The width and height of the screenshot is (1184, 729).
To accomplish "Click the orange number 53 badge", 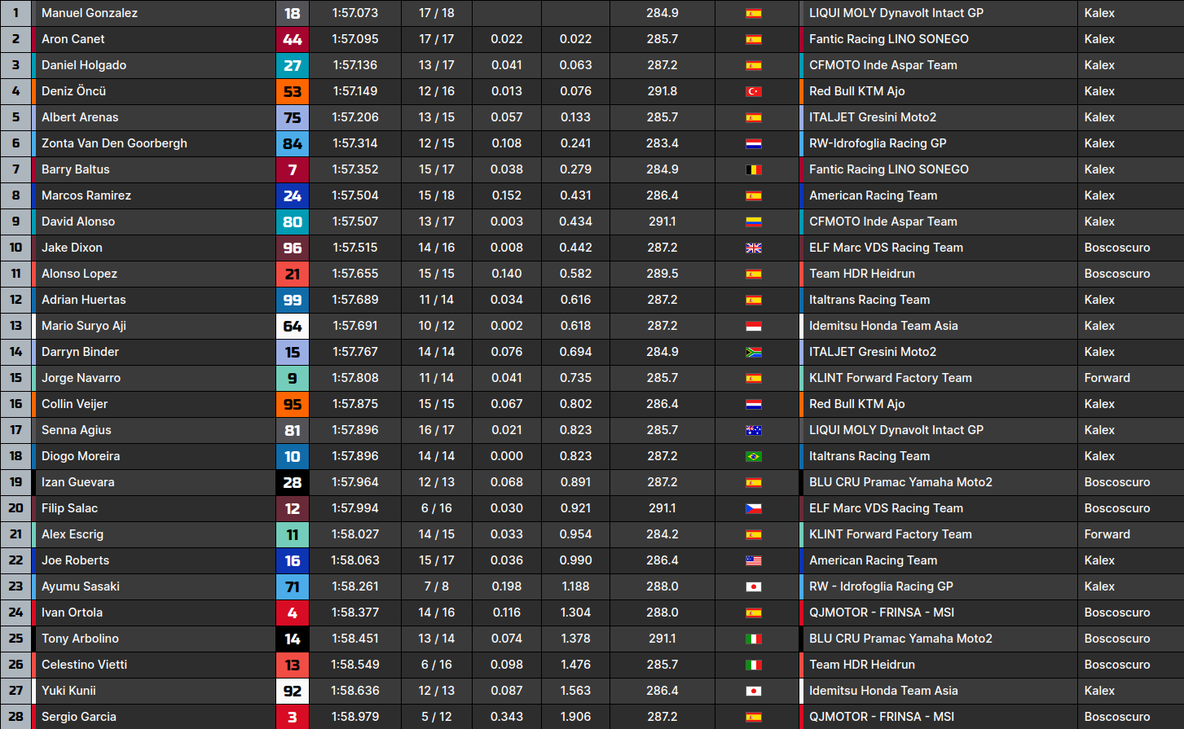I will (293, 91).
